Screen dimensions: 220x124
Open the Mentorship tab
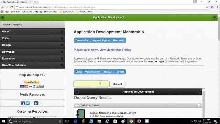tap(119, 40)
